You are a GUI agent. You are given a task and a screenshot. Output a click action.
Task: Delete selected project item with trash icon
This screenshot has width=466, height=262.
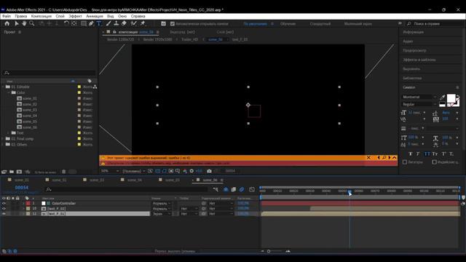tap(63, 172)
